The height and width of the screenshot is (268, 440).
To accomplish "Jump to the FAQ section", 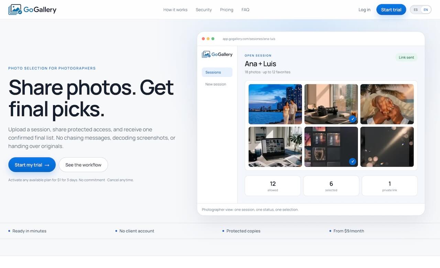I will [x=245, y=10].
